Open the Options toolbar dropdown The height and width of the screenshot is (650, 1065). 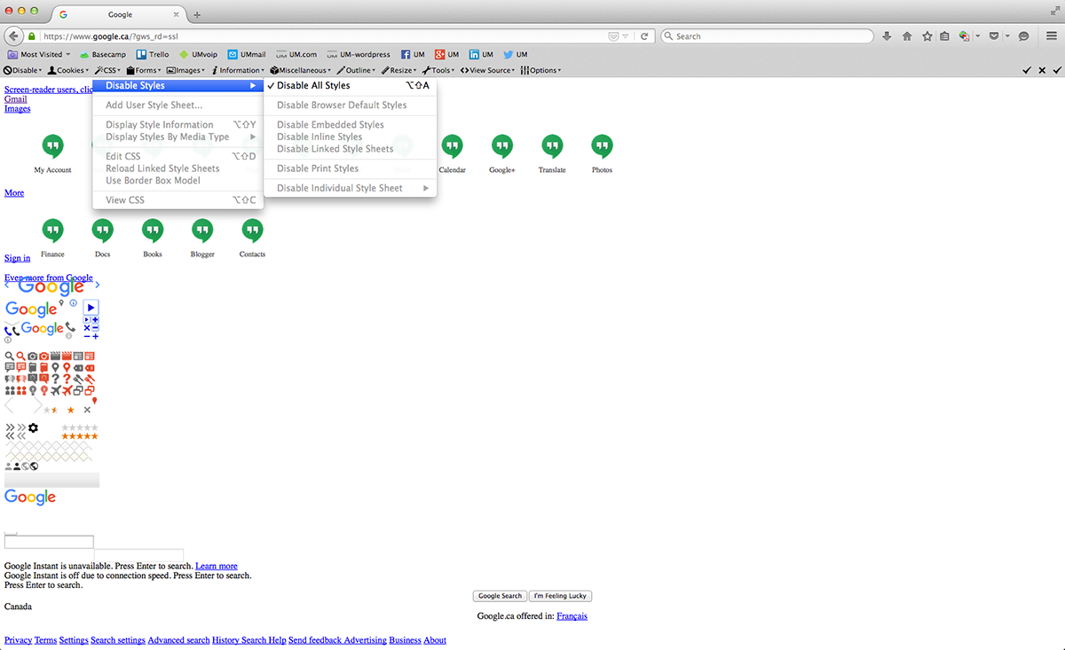pos(541,70)
